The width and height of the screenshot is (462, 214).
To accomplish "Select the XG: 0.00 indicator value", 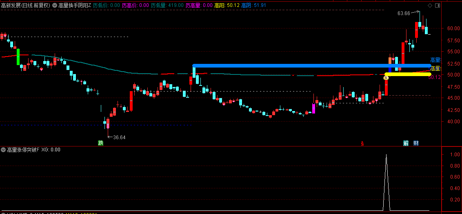I will [x=51, y=150].
